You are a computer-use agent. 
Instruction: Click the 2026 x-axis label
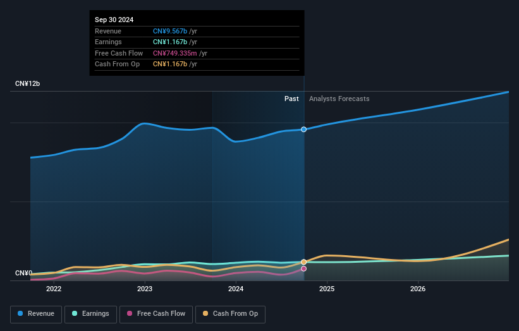point(418,289)
